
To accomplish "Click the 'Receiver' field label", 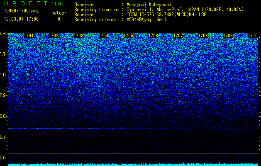I will click(x=84, y=15).
